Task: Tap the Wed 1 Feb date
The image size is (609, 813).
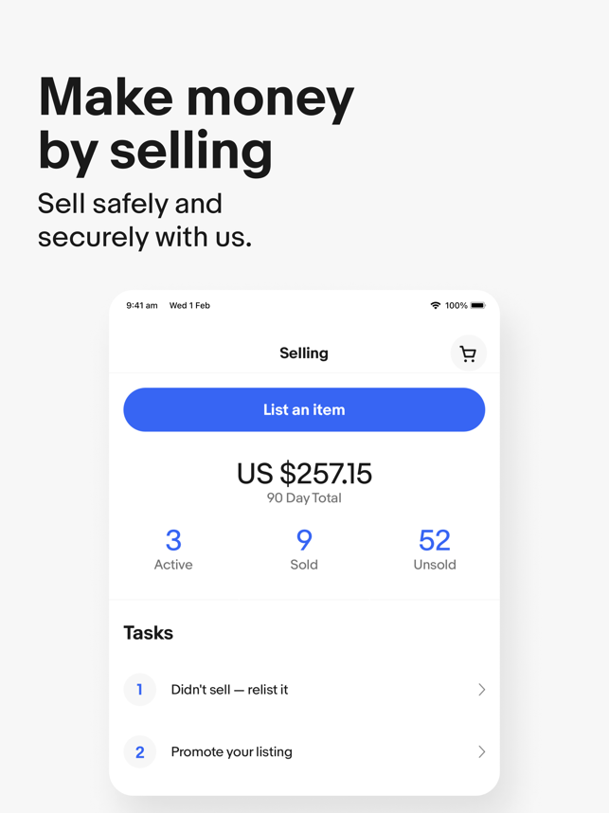Action: [x=189, y=305]
